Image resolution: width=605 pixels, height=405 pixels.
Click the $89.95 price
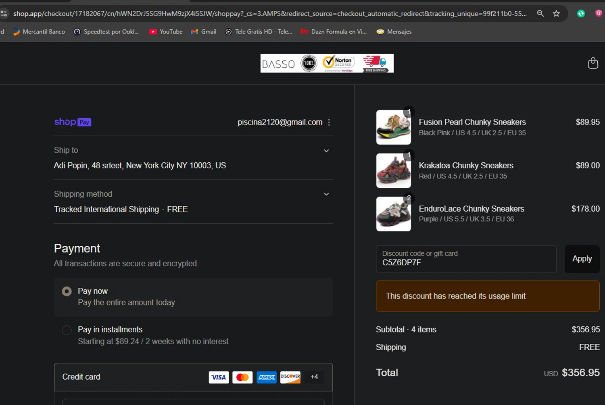pyautogui.click(x=588, y=122)
